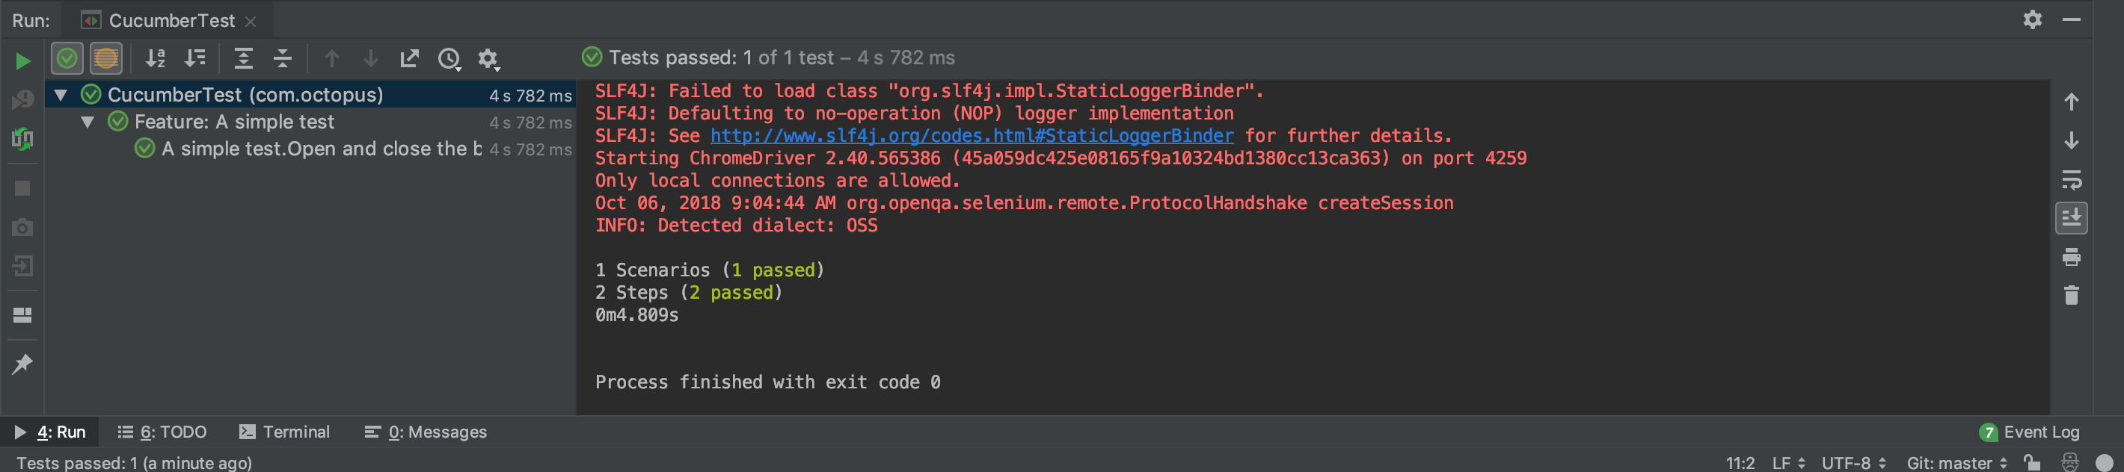Export test results
2124x472 pixels.
pos(410,58)
